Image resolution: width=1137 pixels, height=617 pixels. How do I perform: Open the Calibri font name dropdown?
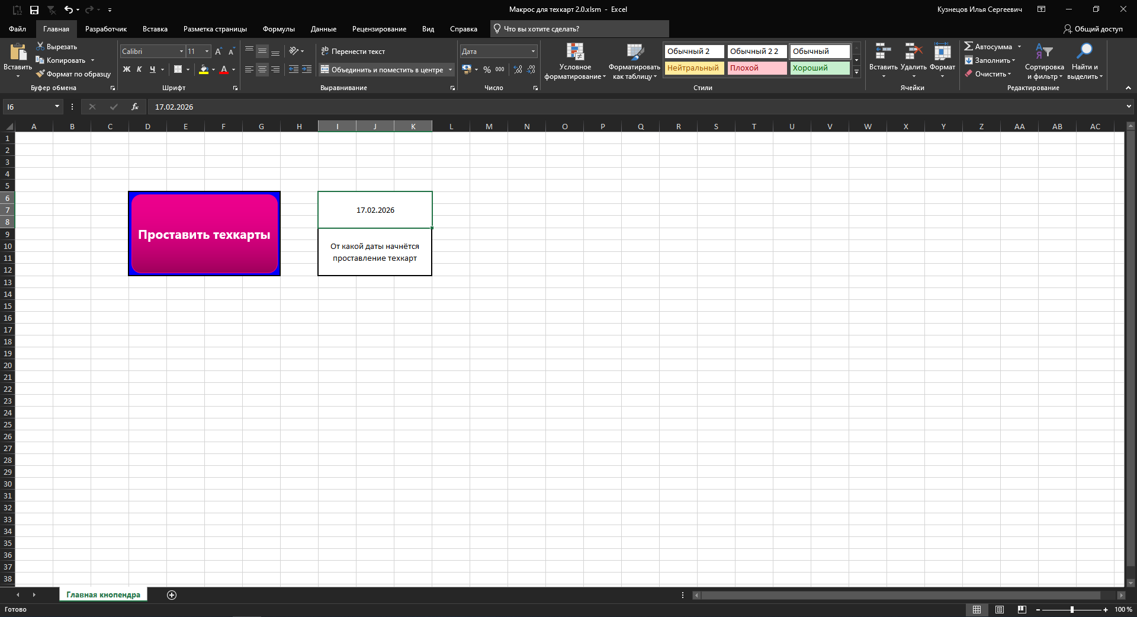coord(181,52)
